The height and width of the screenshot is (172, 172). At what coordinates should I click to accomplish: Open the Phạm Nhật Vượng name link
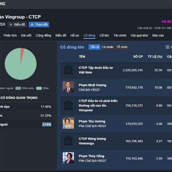[92, 85]
